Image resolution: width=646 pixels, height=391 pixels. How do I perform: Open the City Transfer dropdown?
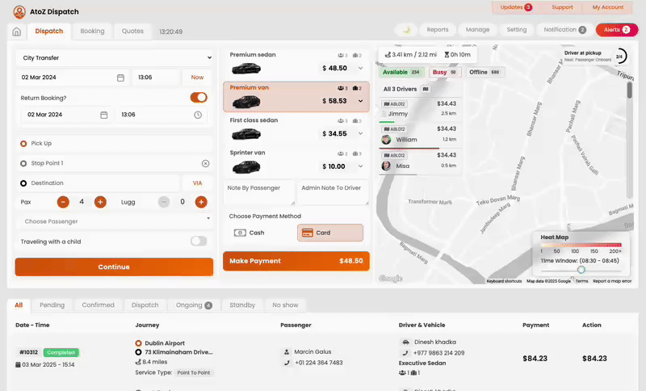115,58
